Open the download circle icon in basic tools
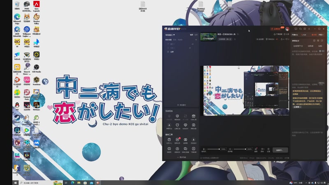This screenshot has height=185, width=329. 193,141
